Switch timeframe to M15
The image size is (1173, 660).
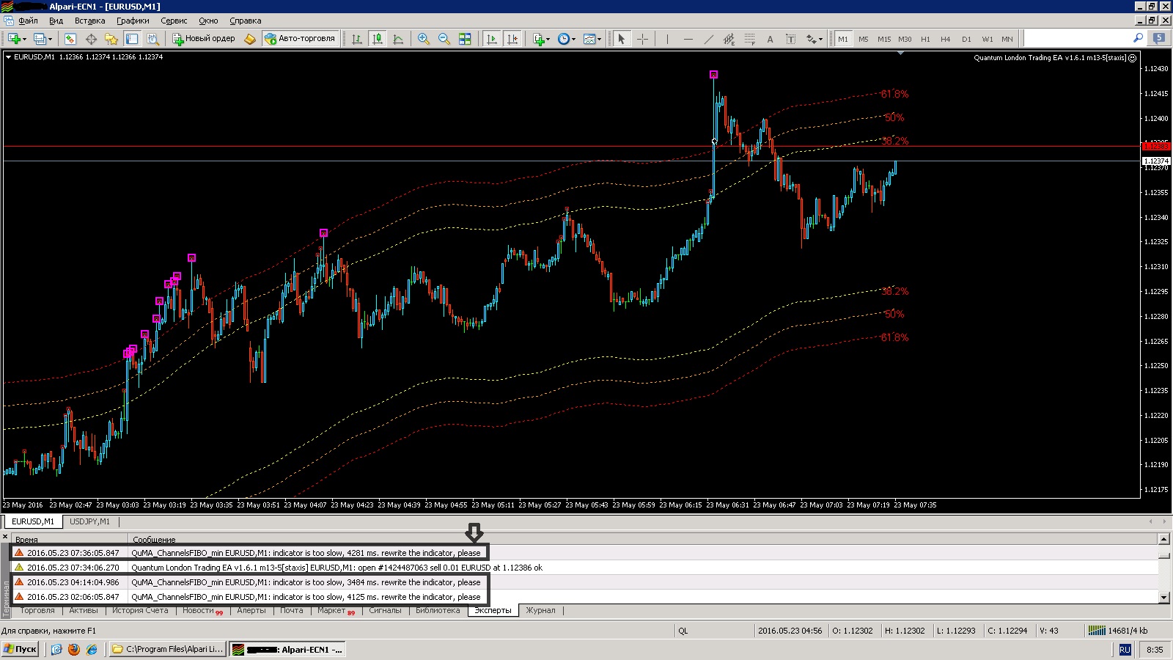884,39
